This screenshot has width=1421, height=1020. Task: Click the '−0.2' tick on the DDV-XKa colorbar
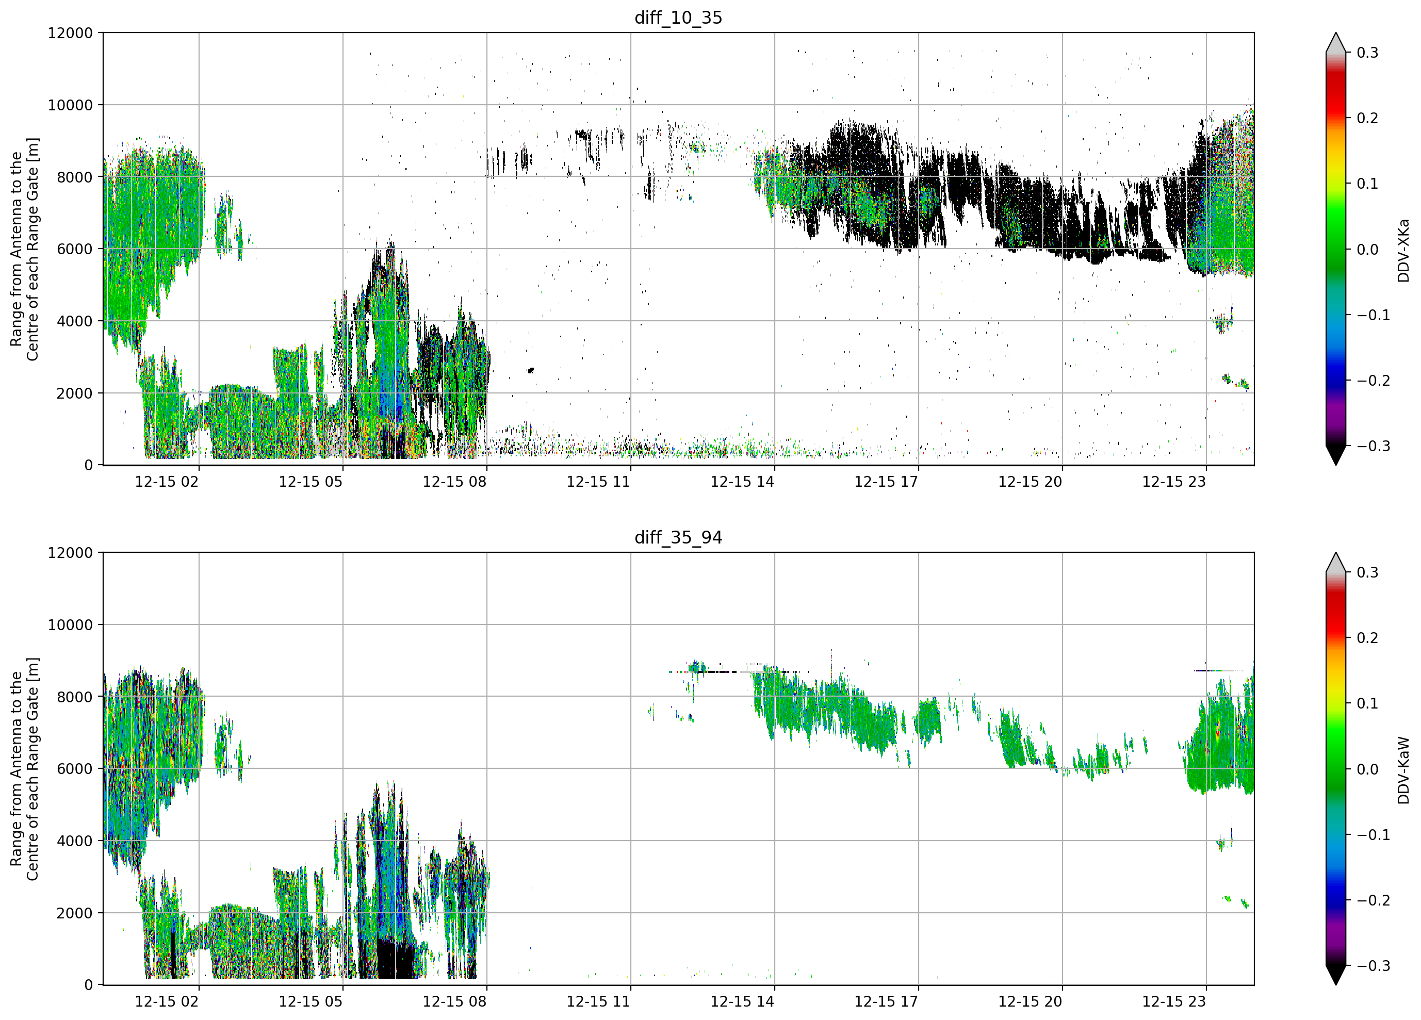coord(1374,381)
